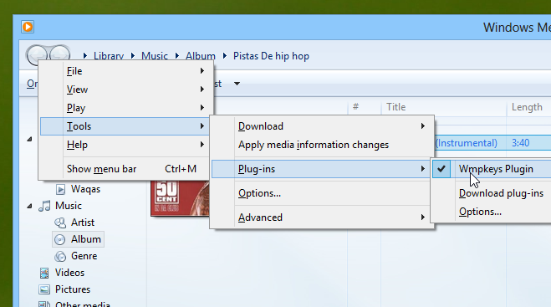Open the breadcrumb arrow before Library
This screenshot has width=551, height=307.
pos(85,55)
